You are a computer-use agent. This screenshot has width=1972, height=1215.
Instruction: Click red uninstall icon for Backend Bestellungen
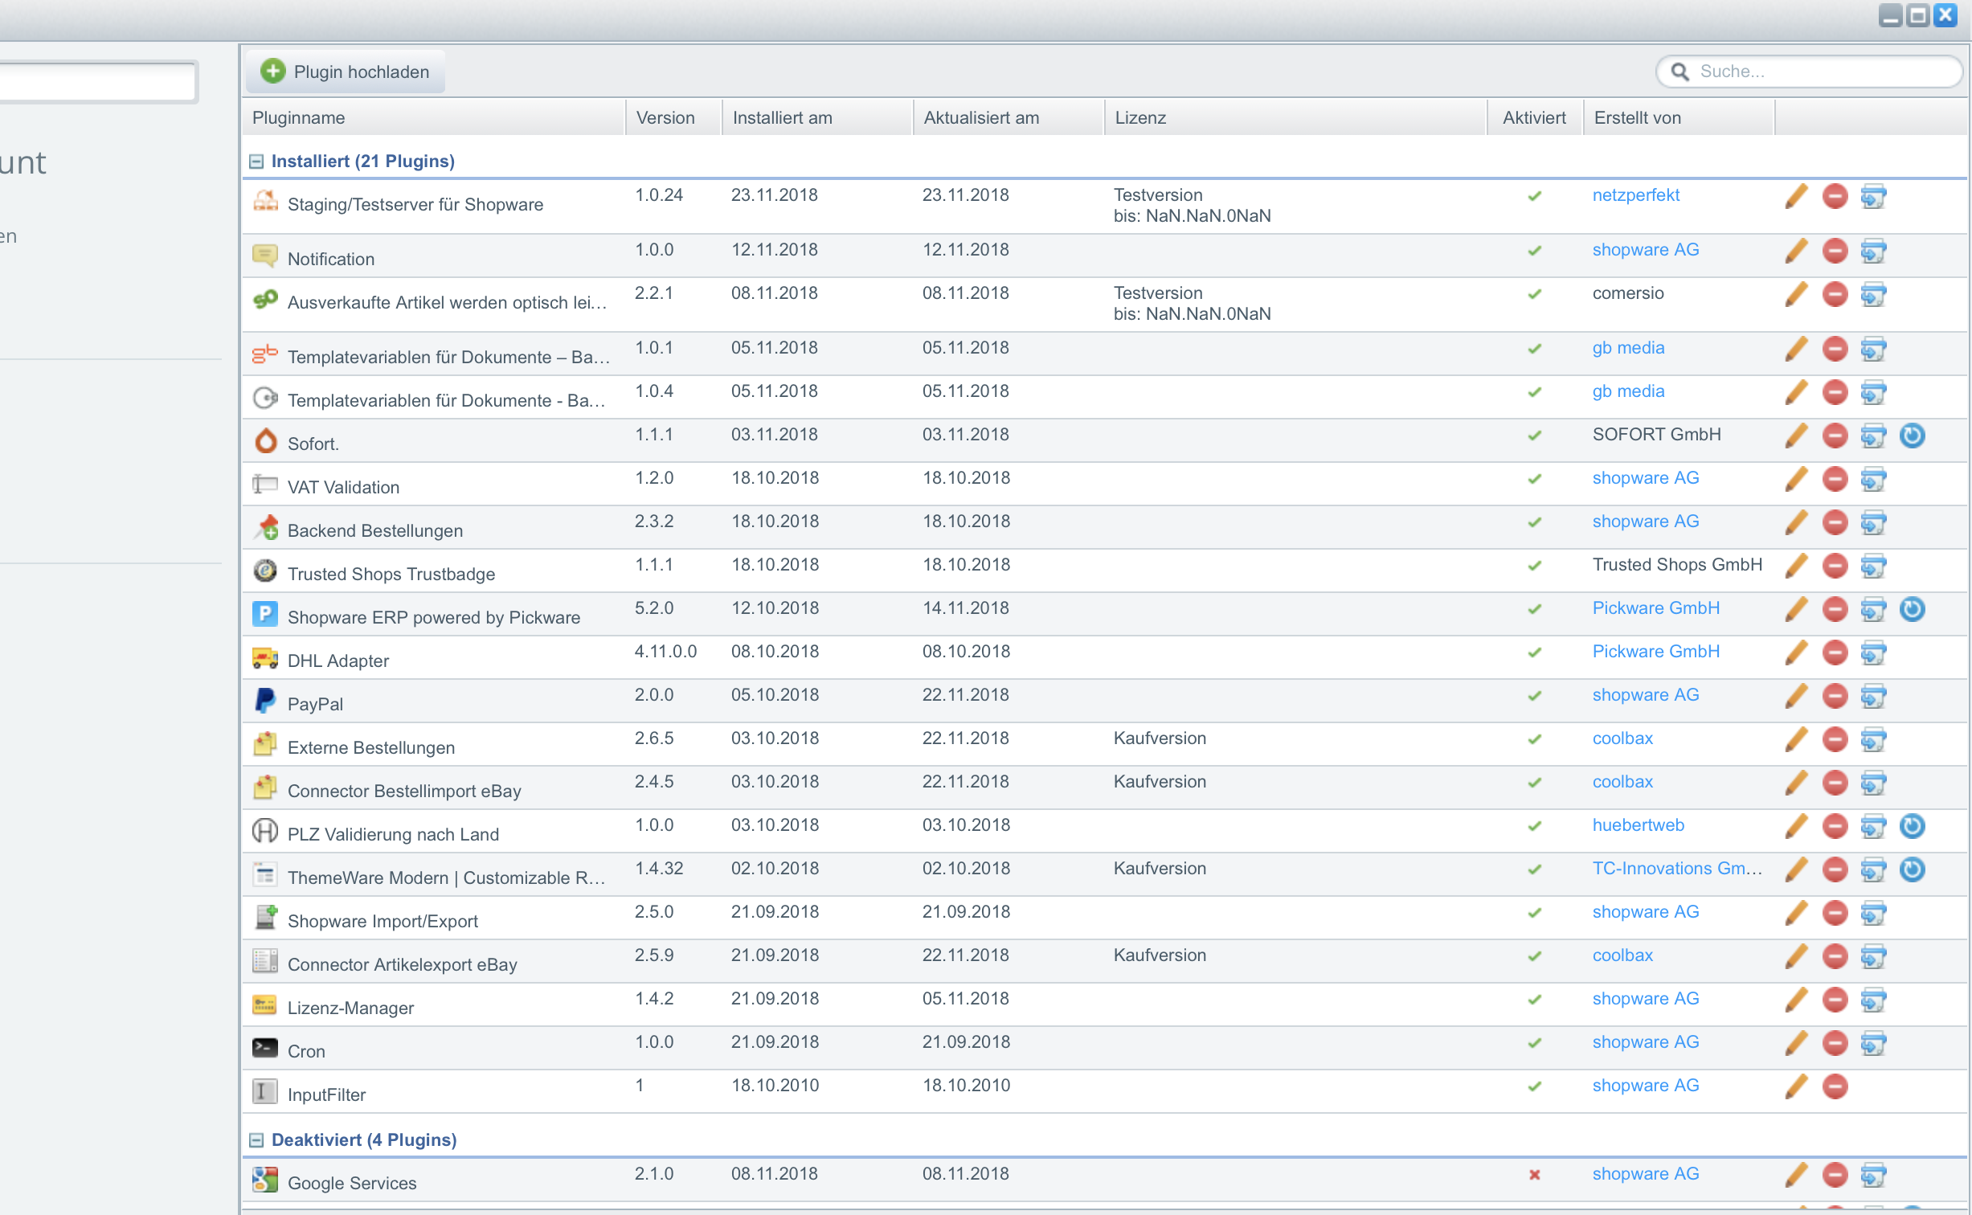(x=1835, y=522)
